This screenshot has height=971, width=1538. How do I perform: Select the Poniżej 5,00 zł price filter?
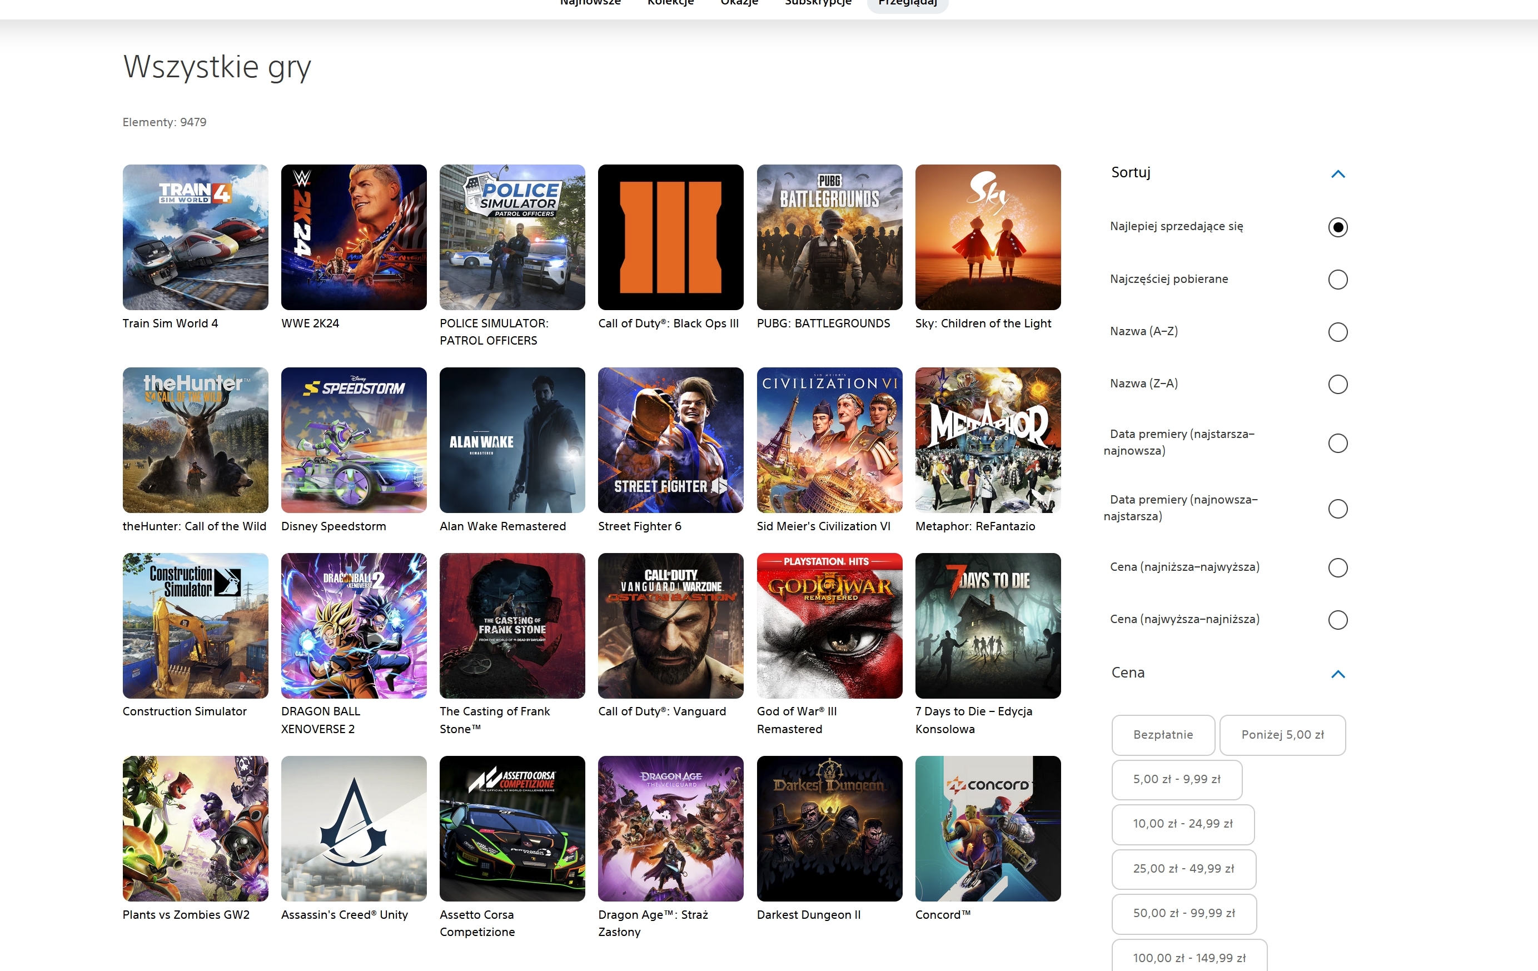(1282, 735)
